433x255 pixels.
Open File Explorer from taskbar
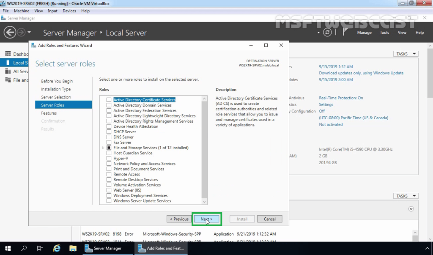pyautogui.click(x=73, y=248)
